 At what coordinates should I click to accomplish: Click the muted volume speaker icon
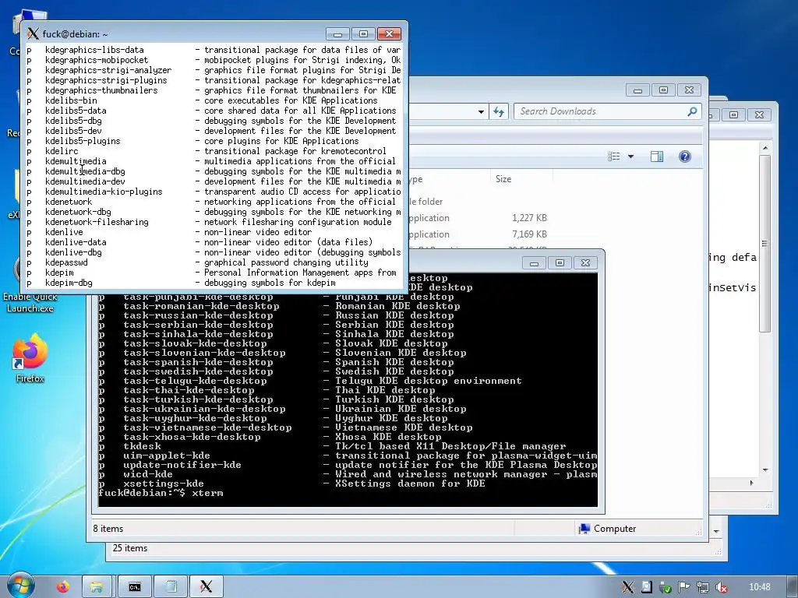[721, 587]
